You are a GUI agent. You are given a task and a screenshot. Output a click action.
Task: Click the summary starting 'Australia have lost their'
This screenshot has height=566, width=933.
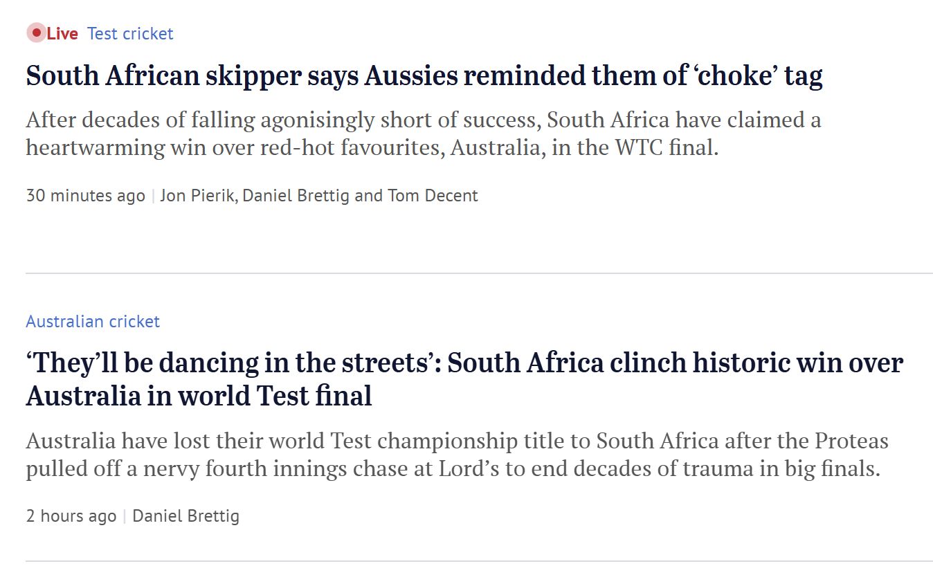click(458, 455)
